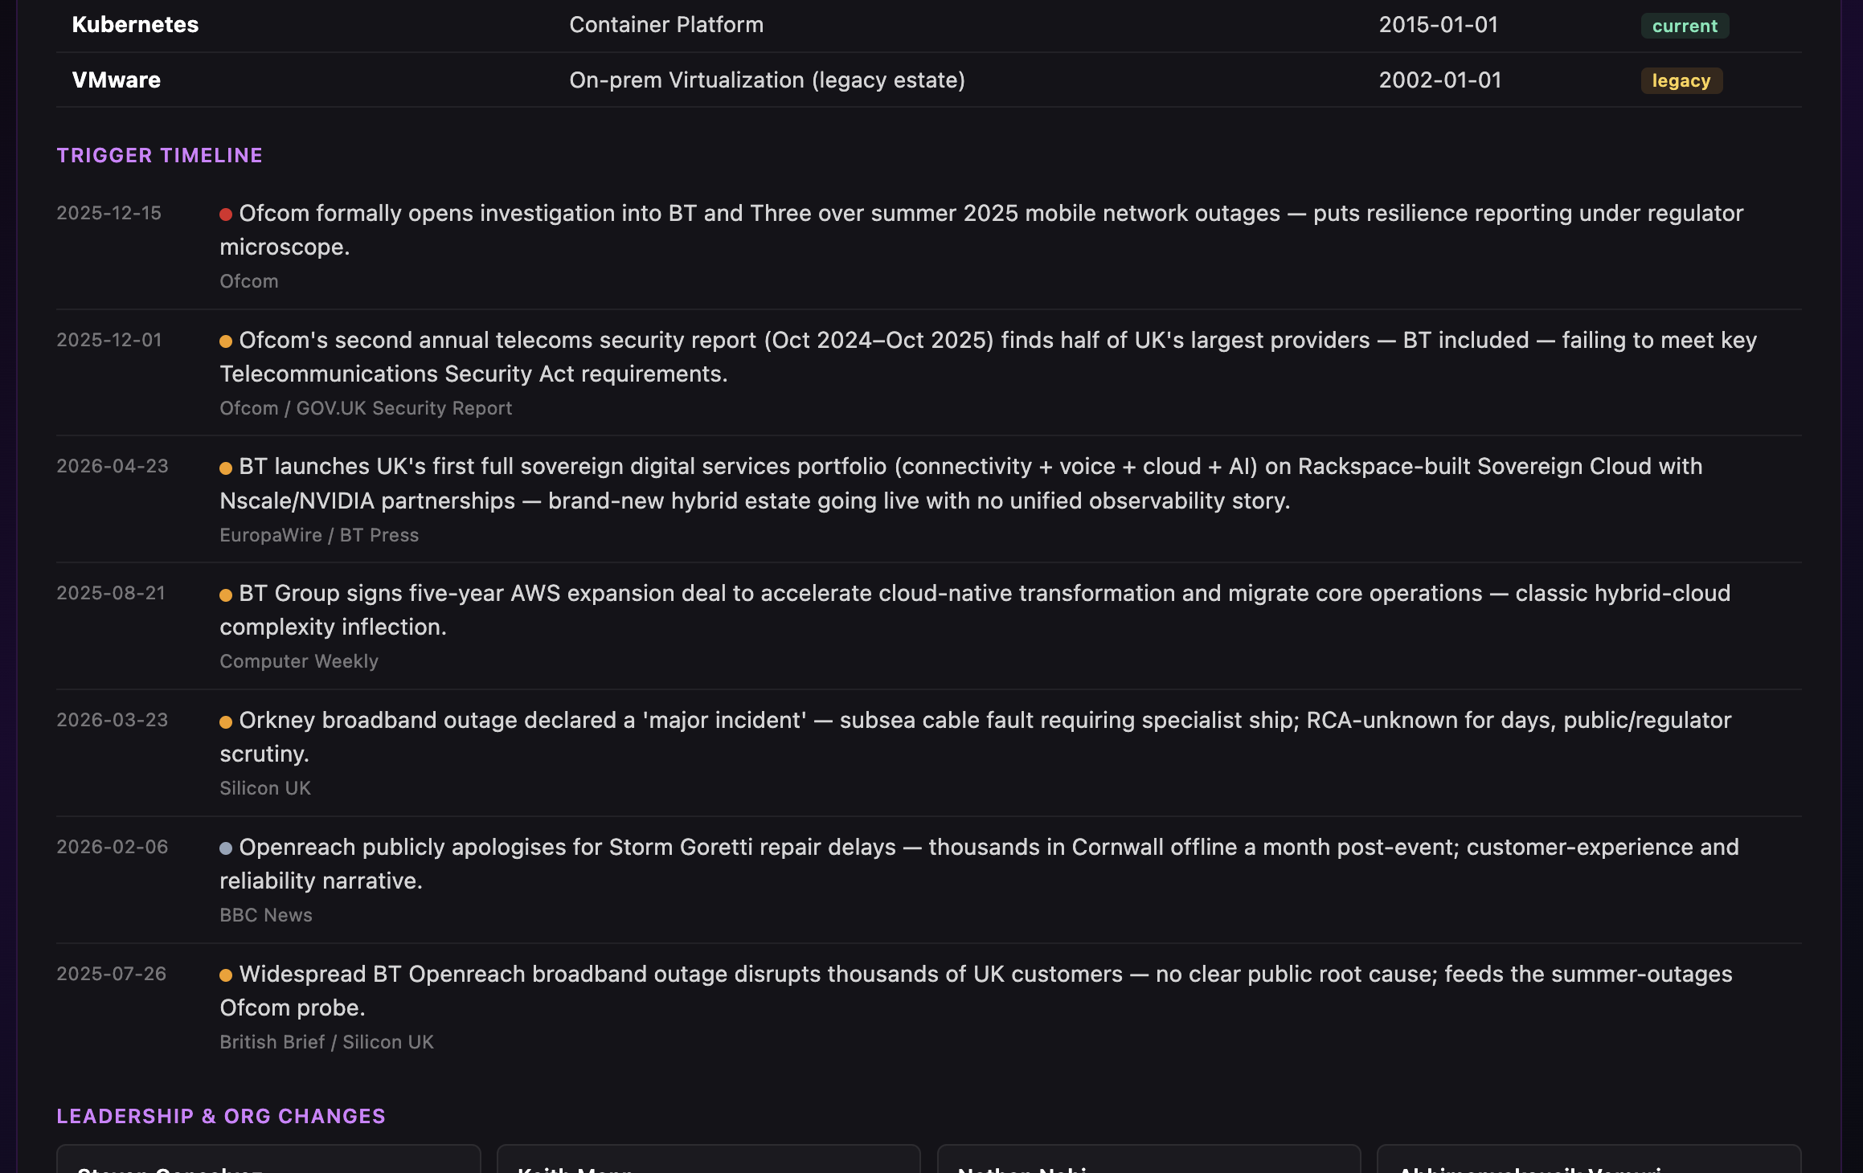
Task: Select the Container Platform cell
Action: click(x=666, y=25)
